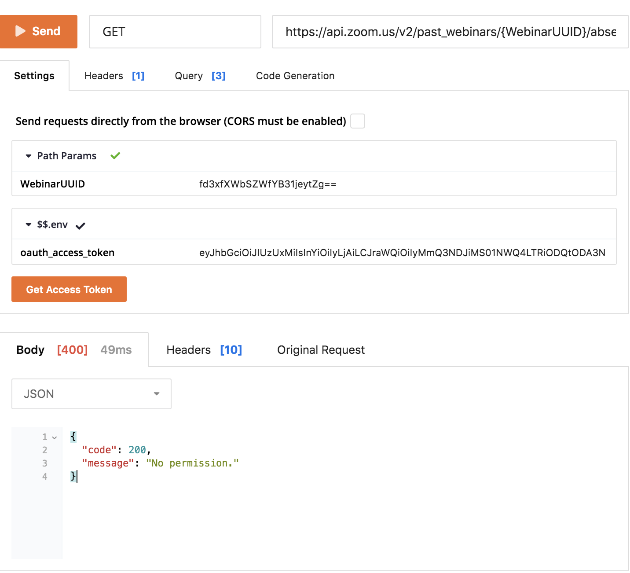Open the request Headers [1] tab
Screen dimensions: 630x573
(x=114, y=76)
